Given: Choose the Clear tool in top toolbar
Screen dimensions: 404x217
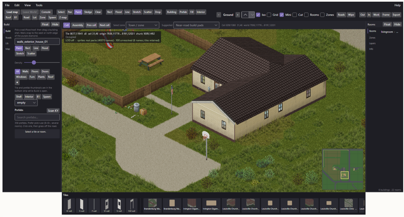Looking at the screenshot, I should point(98,12).
